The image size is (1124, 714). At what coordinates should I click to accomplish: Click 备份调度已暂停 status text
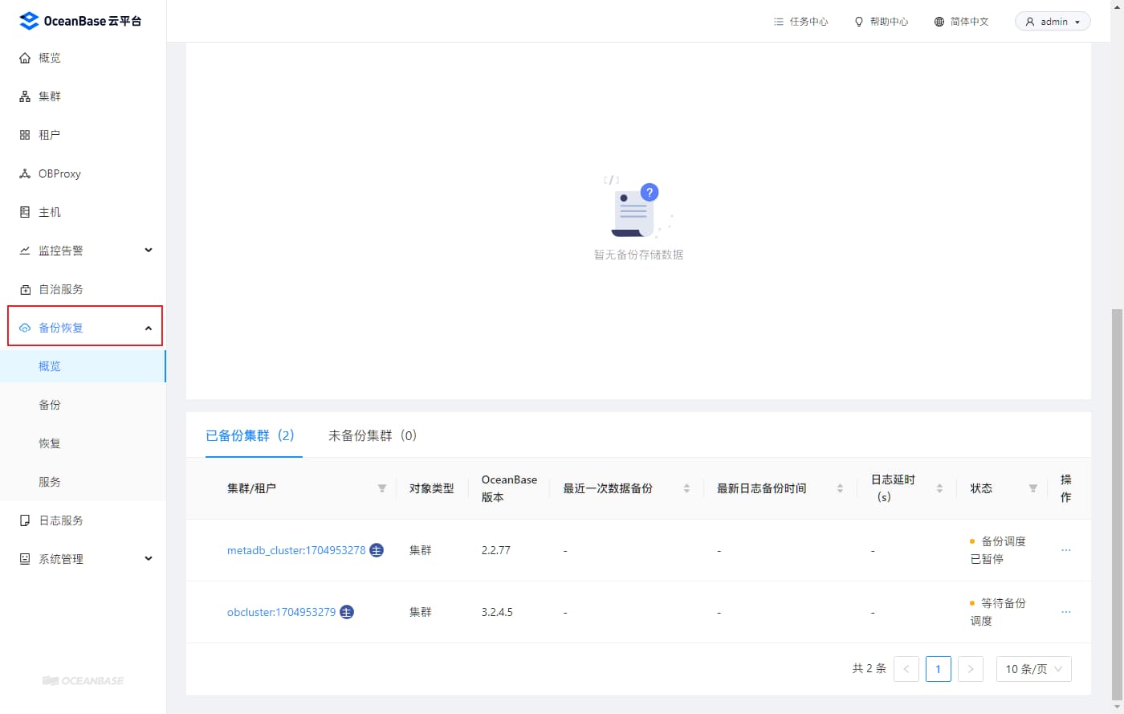coord(998,550)
